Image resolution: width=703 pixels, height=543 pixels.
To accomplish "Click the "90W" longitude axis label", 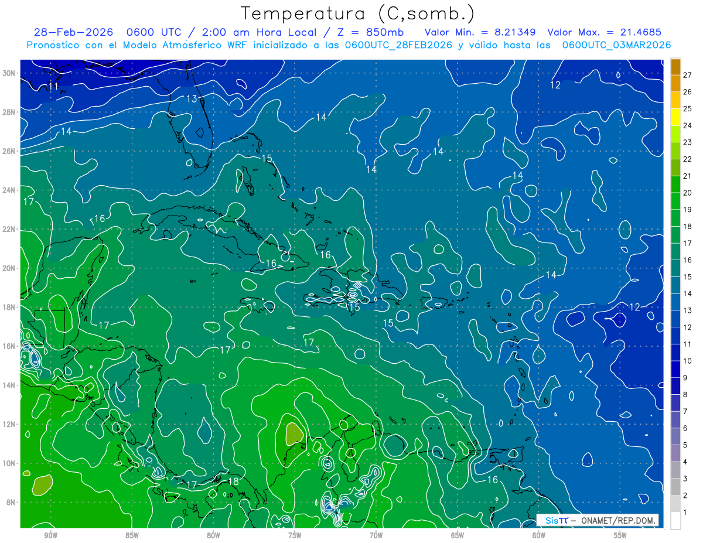I will tap(50, 535).
